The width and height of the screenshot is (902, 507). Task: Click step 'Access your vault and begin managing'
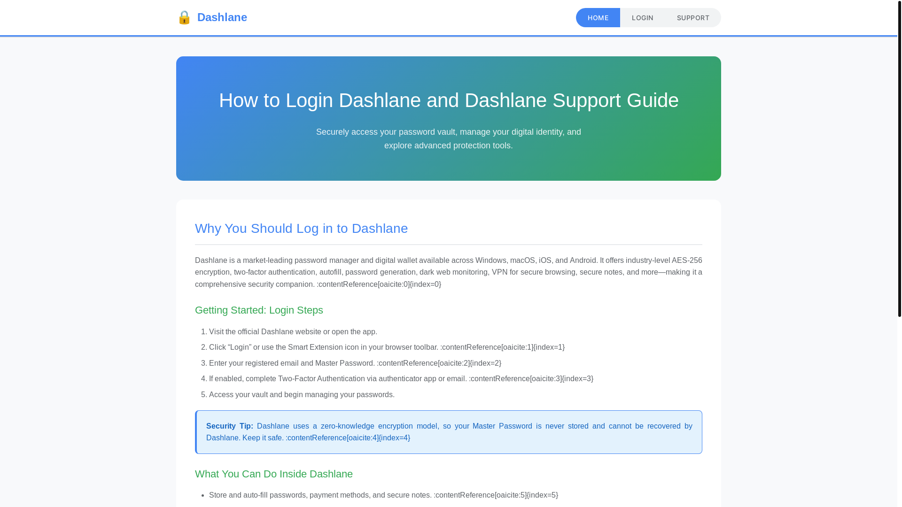point(302,394)
